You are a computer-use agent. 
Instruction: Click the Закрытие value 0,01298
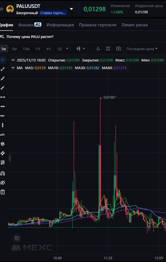click(x=106, y=60)
